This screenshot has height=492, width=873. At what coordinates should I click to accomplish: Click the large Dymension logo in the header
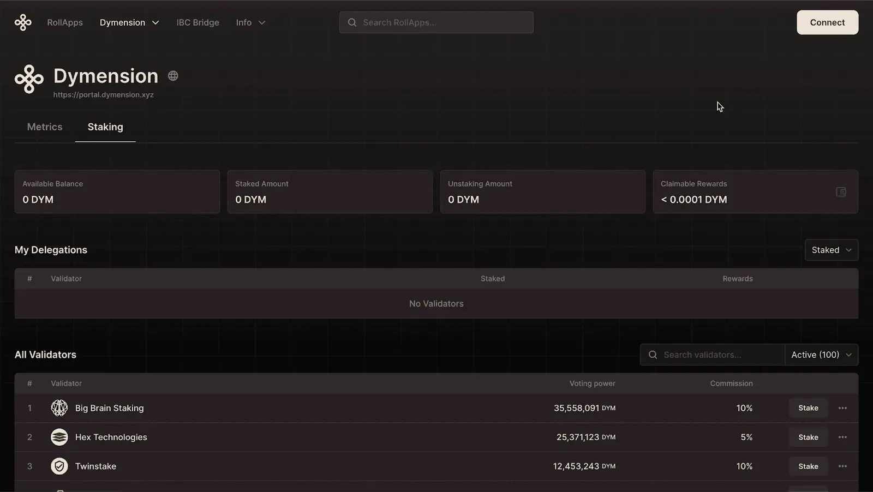(x=29, y=79)
